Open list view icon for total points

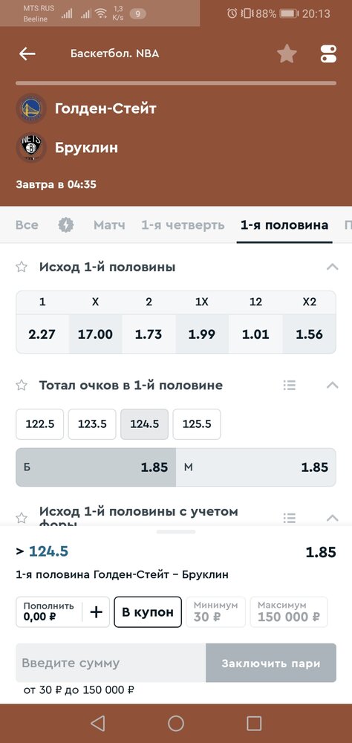point(290,385)
